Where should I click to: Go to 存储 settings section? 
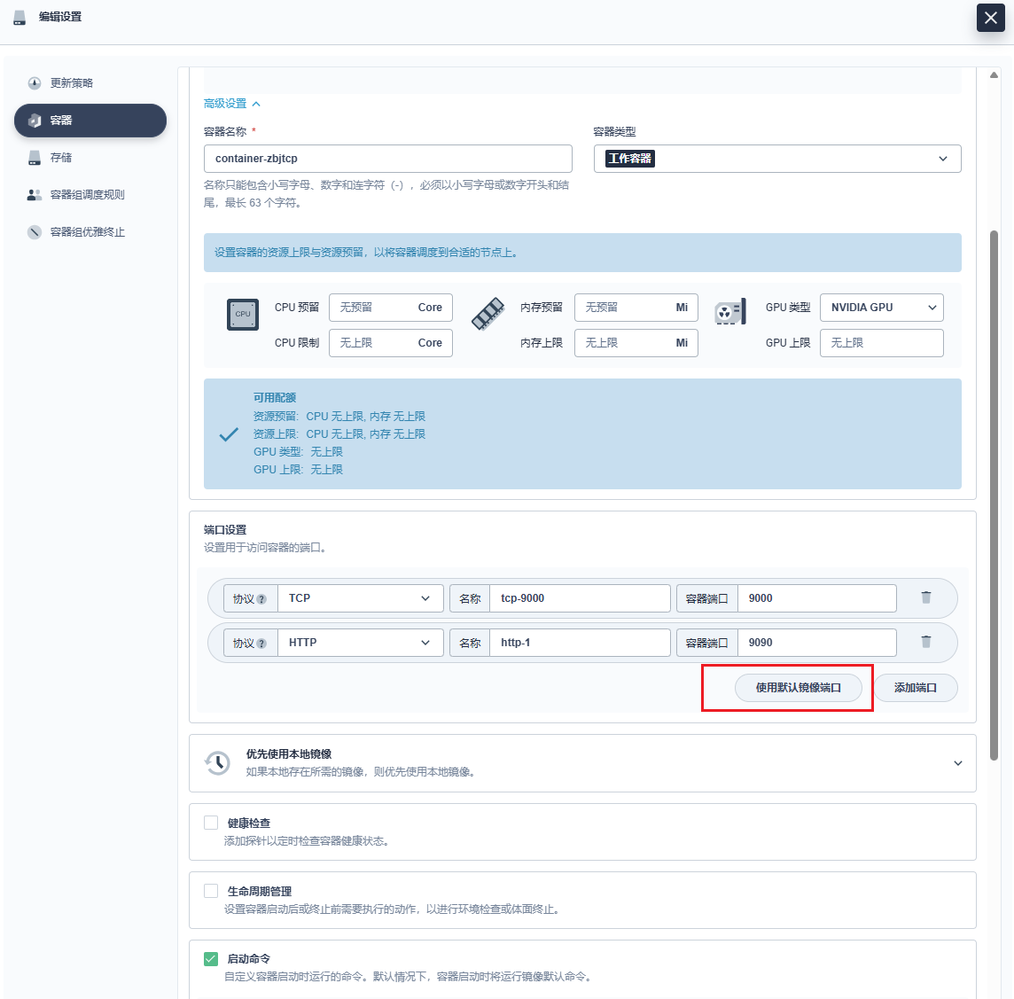(x=90, y=157)
